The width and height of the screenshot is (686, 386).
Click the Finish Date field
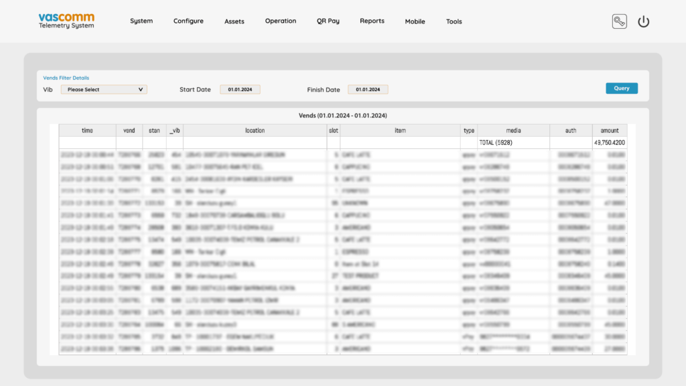[368, 89]
